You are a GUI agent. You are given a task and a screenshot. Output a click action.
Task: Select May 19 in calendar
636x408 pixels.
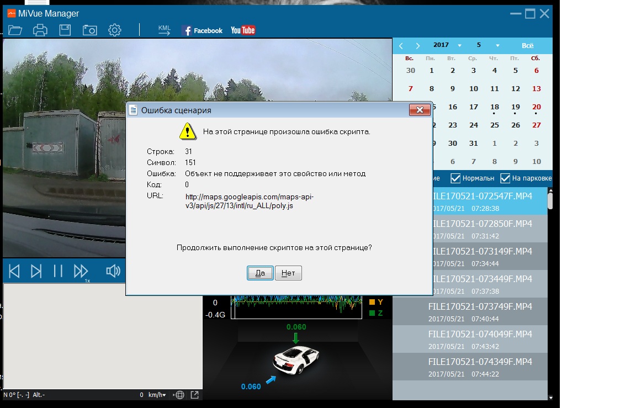click(x=515, y=107)
